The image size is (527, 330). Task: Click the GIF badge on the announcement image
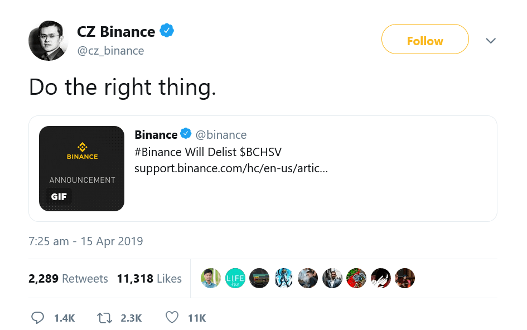click(58, 196)
